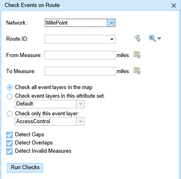Select route on map icon

tap(137, 39)
